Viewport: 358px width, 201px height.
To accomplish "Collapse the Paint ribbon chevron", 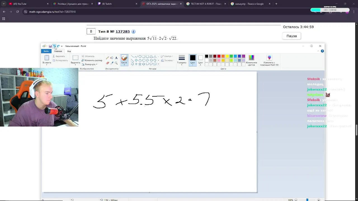I will coord(318,51).
